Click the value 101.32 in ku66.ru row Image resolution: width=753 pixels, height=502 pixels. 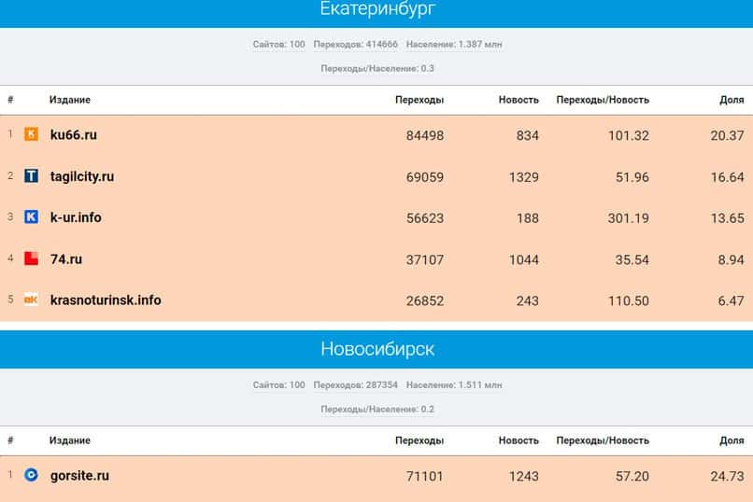click(x=629, y=135)
